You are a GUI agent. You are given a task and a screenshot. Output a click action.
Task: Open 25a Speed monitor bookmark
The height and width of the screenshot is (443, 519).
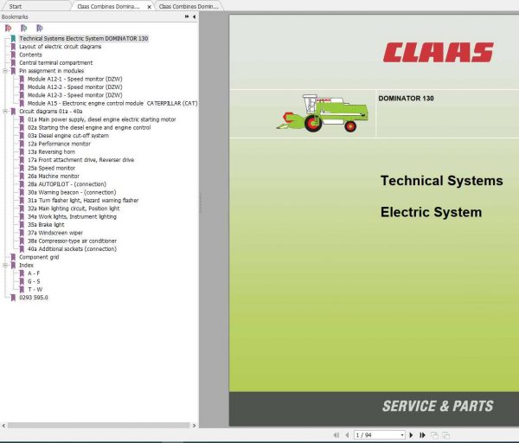pos(51,168)
